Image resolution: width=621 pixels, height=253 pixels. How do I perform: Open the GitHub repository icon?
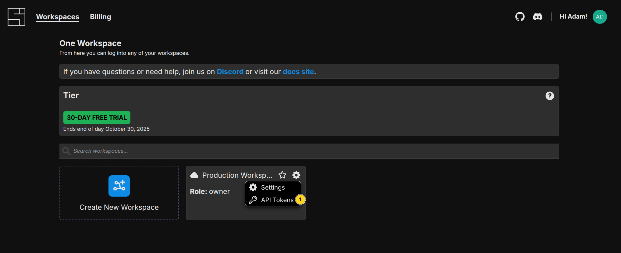(x=520, y=17)
